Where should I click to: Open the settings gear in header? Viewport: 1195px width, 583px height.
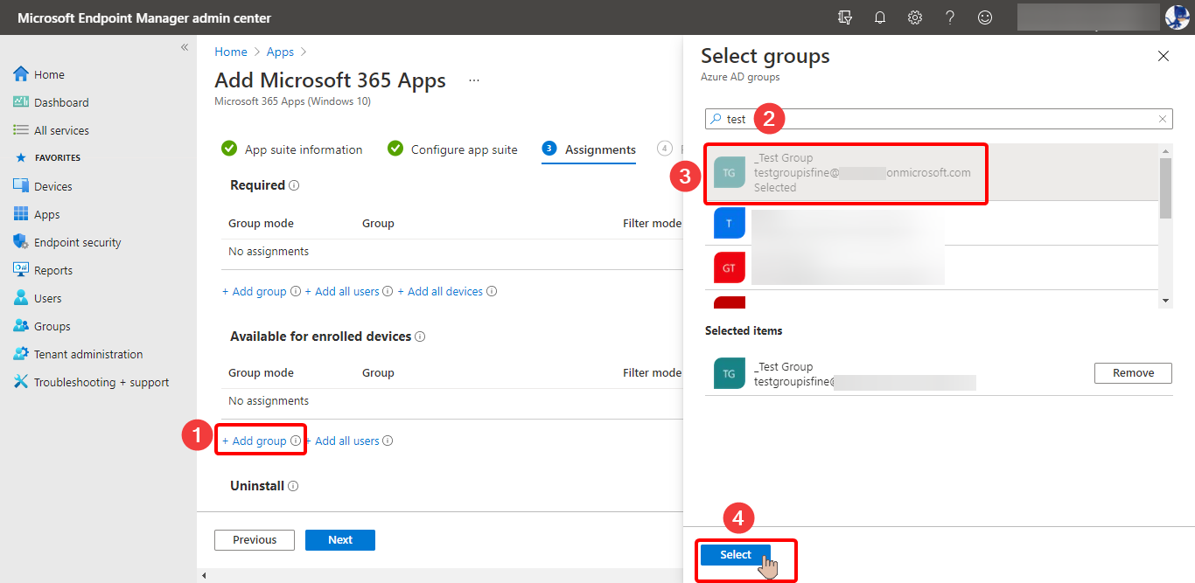[915, 17]
